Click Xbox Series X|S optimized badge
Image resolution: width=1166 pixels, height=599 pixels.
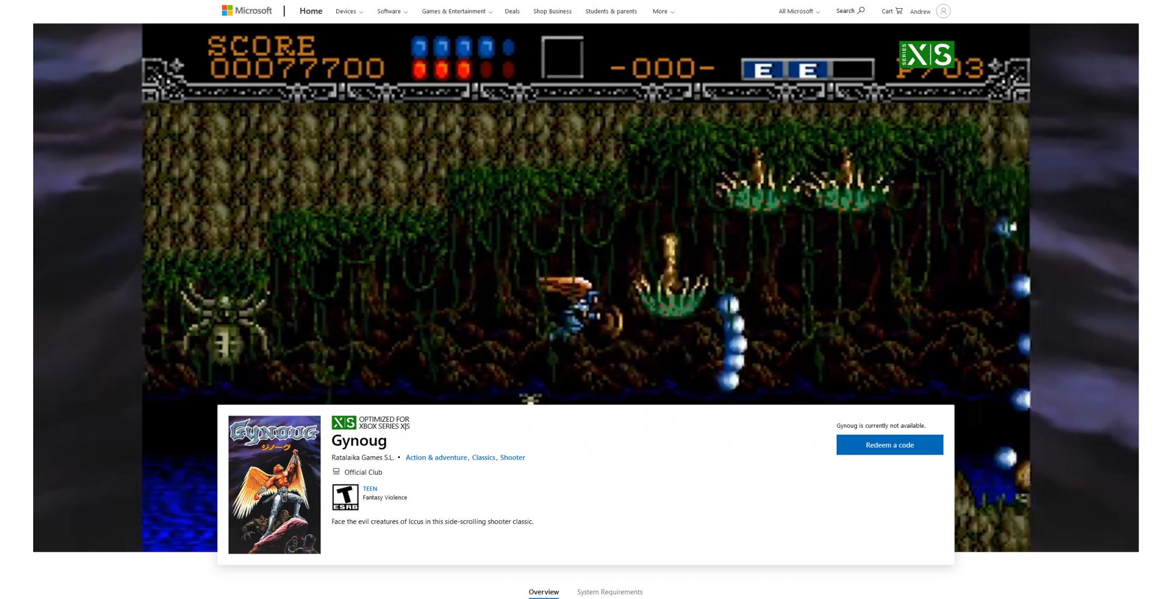(371, 422)
